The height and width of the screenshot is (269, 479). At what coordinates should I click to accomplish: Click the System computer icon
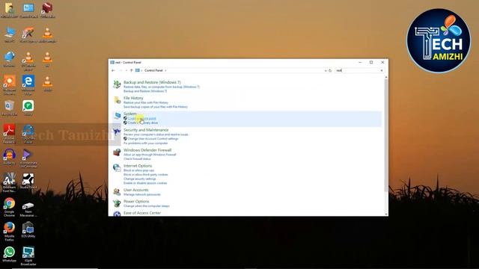117,116
